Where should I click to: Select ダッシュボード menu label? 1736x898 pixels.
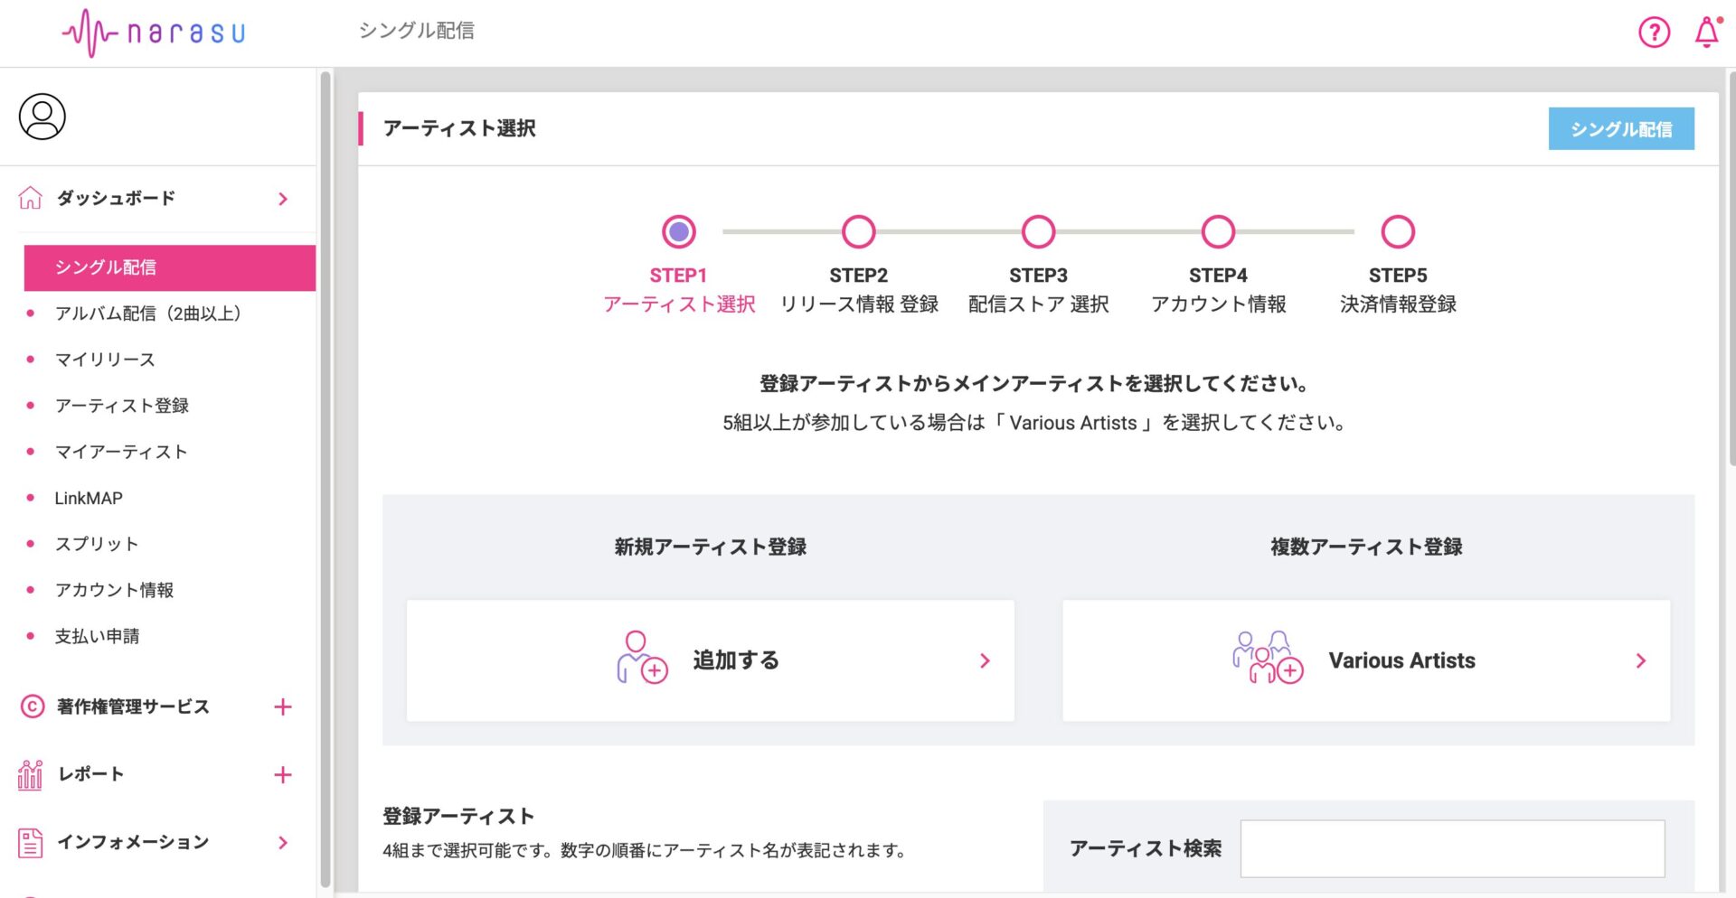[x=116, y=198]
